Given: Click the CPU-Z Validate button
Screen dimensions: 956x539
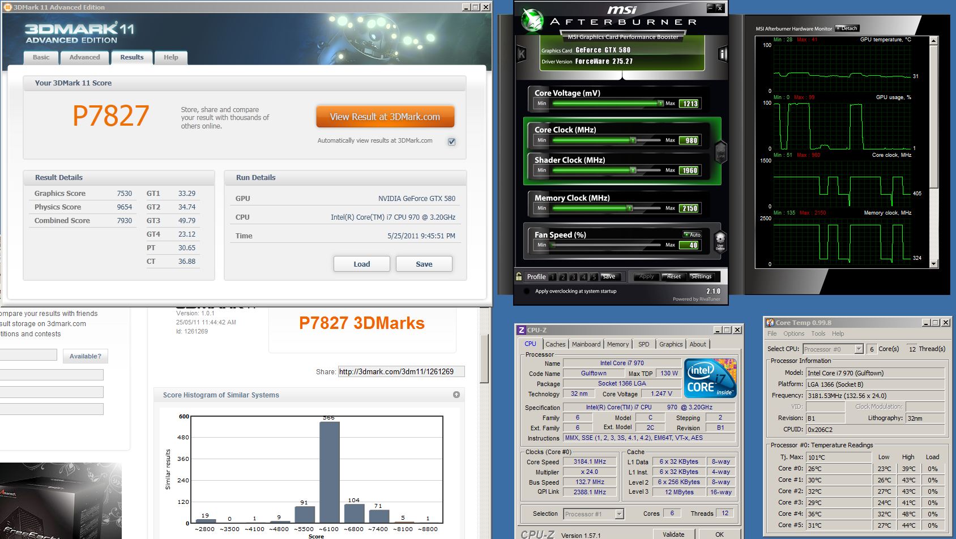Looking at the screenshot, I should (673, 534).
